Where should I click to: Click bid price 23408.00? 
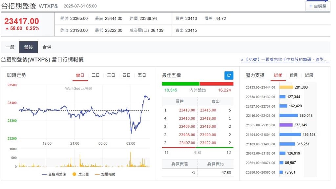(187, 135)
